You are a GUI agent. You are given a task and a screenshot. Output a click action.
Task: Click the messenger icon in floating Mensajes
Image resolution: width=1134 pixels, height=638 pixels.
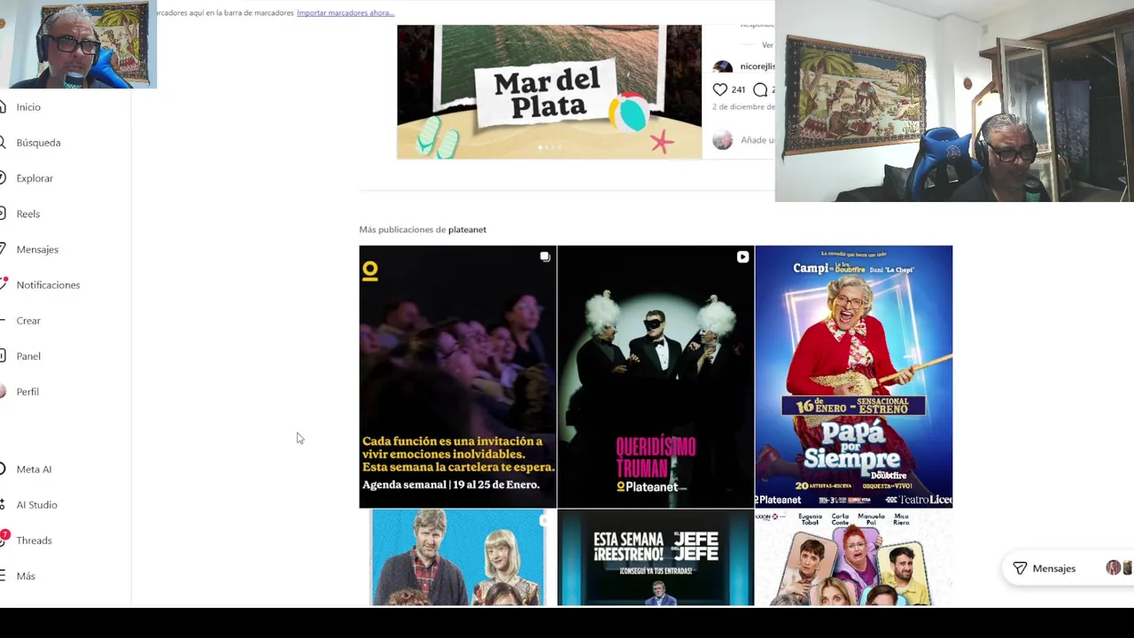(1020, 568)
